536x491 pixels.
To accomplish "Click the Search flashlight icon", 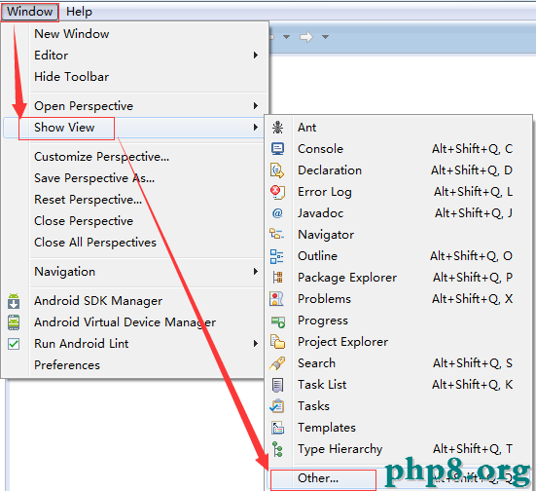I will [x=277, y=363].
